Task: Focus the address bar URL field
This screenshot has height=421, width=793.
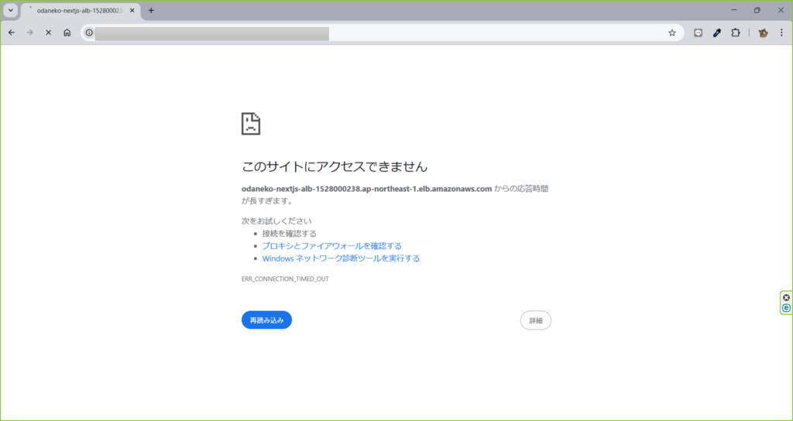Action: click(379, 33)
